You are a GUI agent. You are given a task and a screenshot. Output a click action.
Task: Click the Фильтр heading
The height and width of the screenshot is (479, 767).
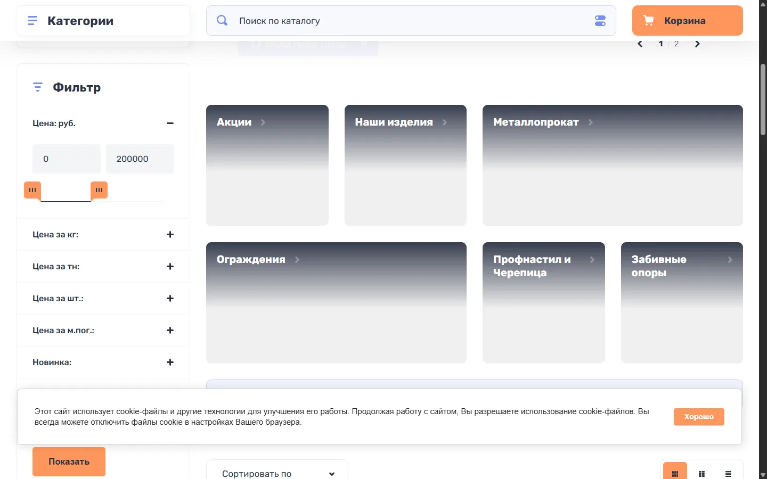coord(77,87)
